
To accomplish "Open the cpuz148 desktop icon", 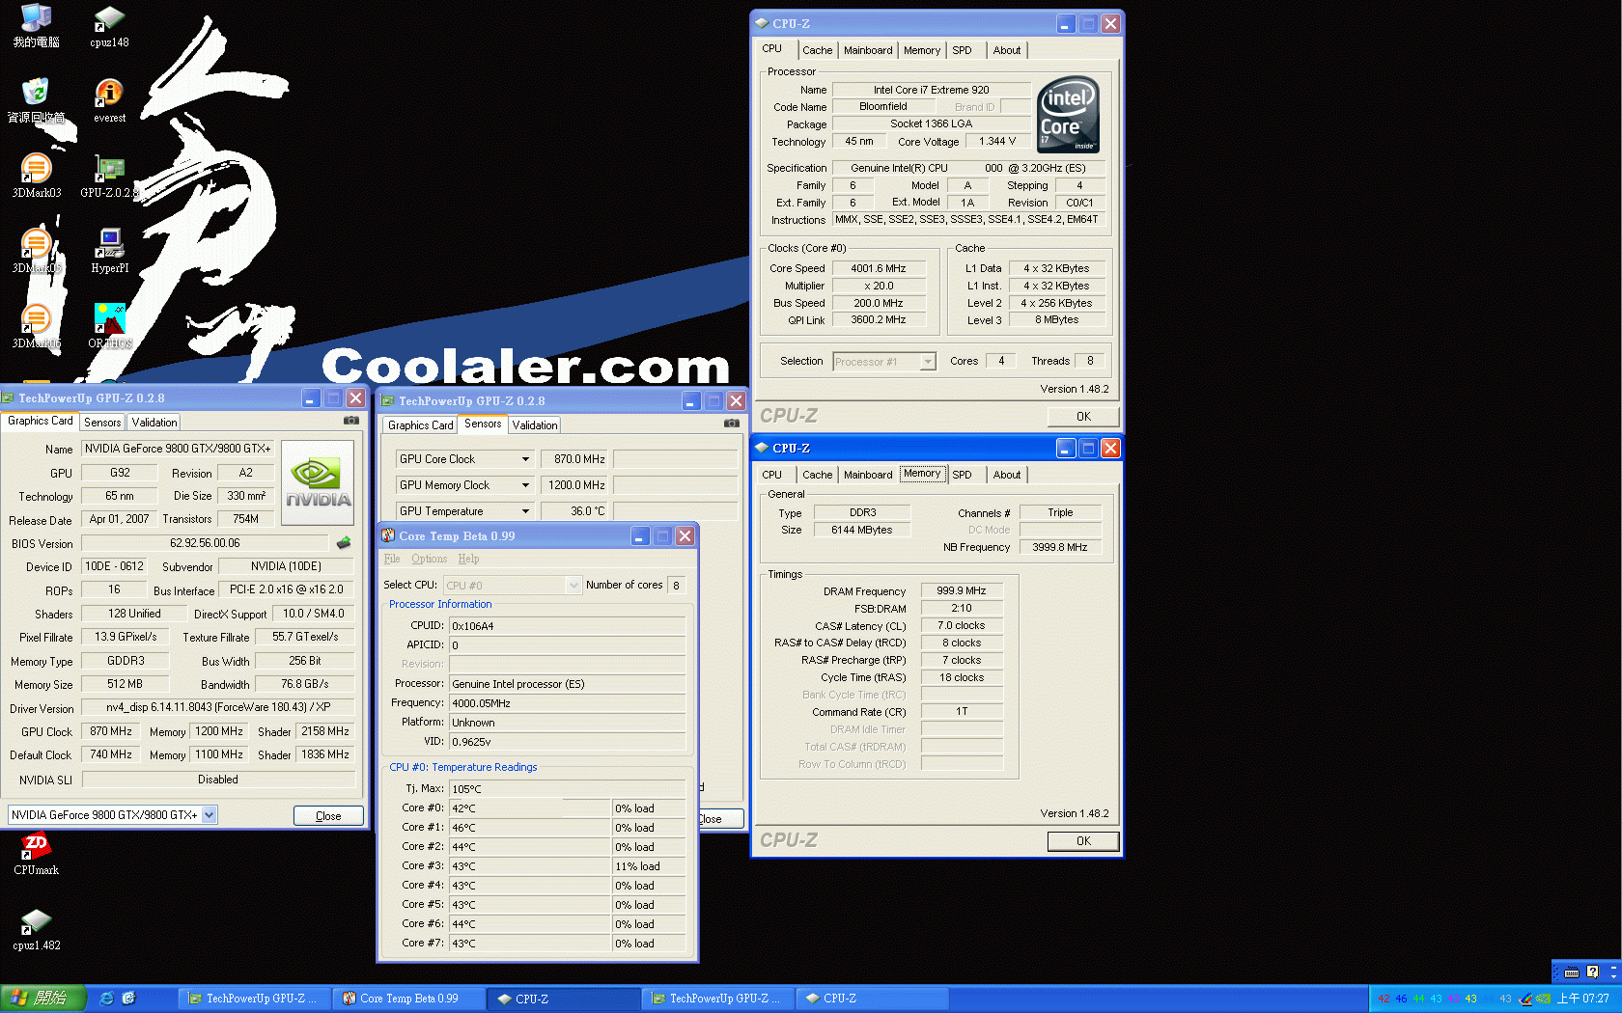I will (x=109, y=18).
